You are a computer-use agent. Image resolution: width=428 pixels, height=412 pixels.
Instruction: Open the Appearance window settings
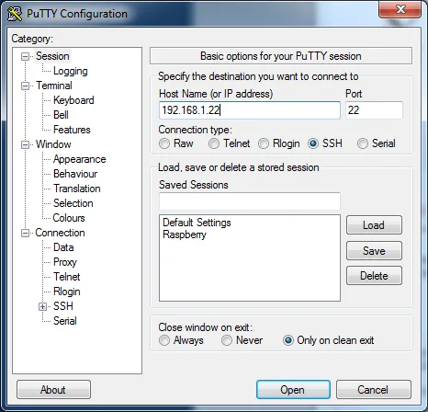(80, 159)
